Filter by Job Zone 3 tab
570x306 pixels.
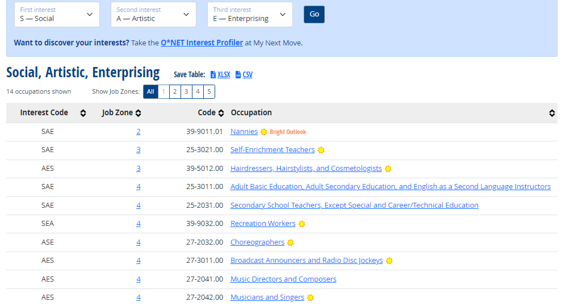(x=186, y=92)
